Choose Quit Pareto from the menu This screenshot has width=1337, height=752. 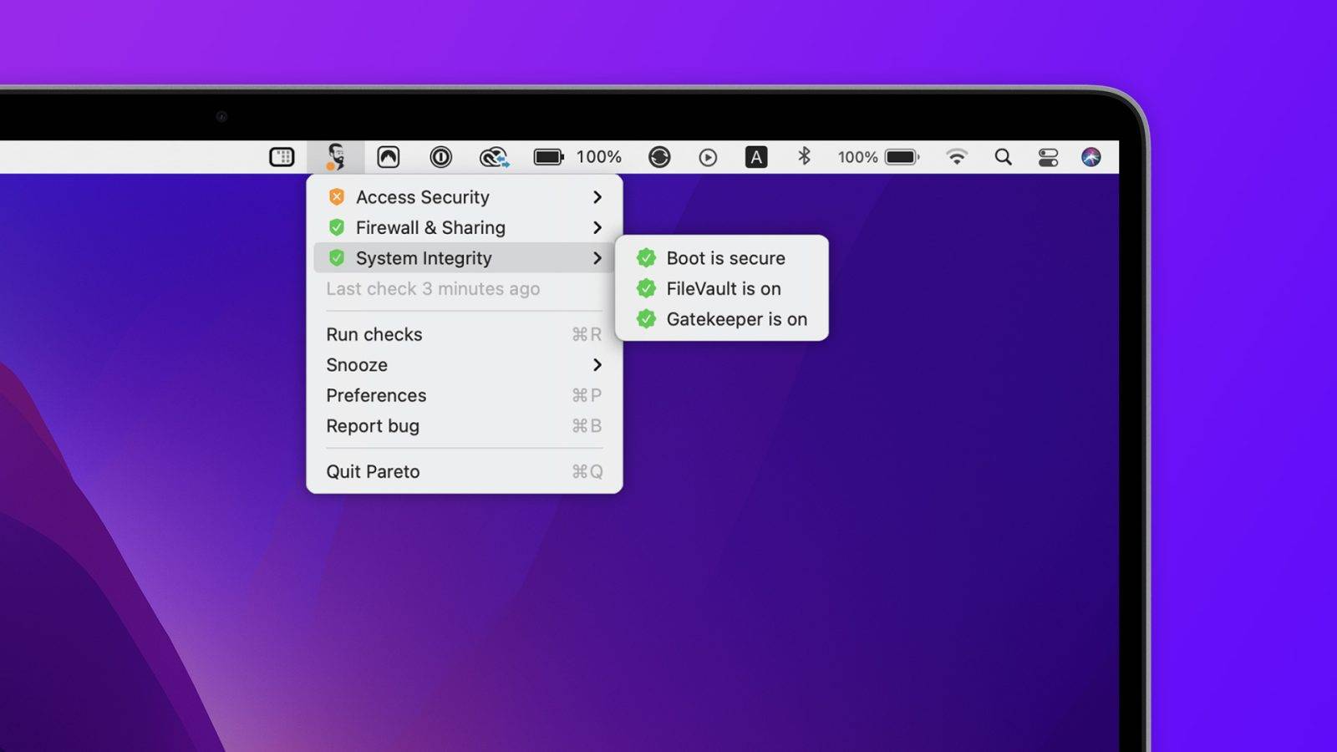tap(373, 471)
